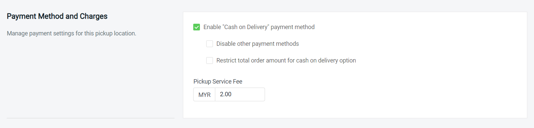Image resolution: width=534 pixels, height=128 pixels.
Task: Click blank space right of the fee value
Action: click(x=249, y=94)
